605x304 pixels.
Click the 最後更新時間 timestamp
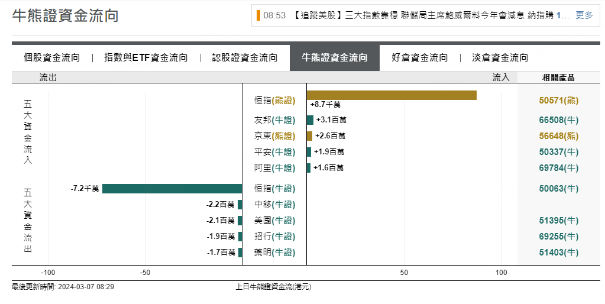pyautogui.click(x=63, y=287)
